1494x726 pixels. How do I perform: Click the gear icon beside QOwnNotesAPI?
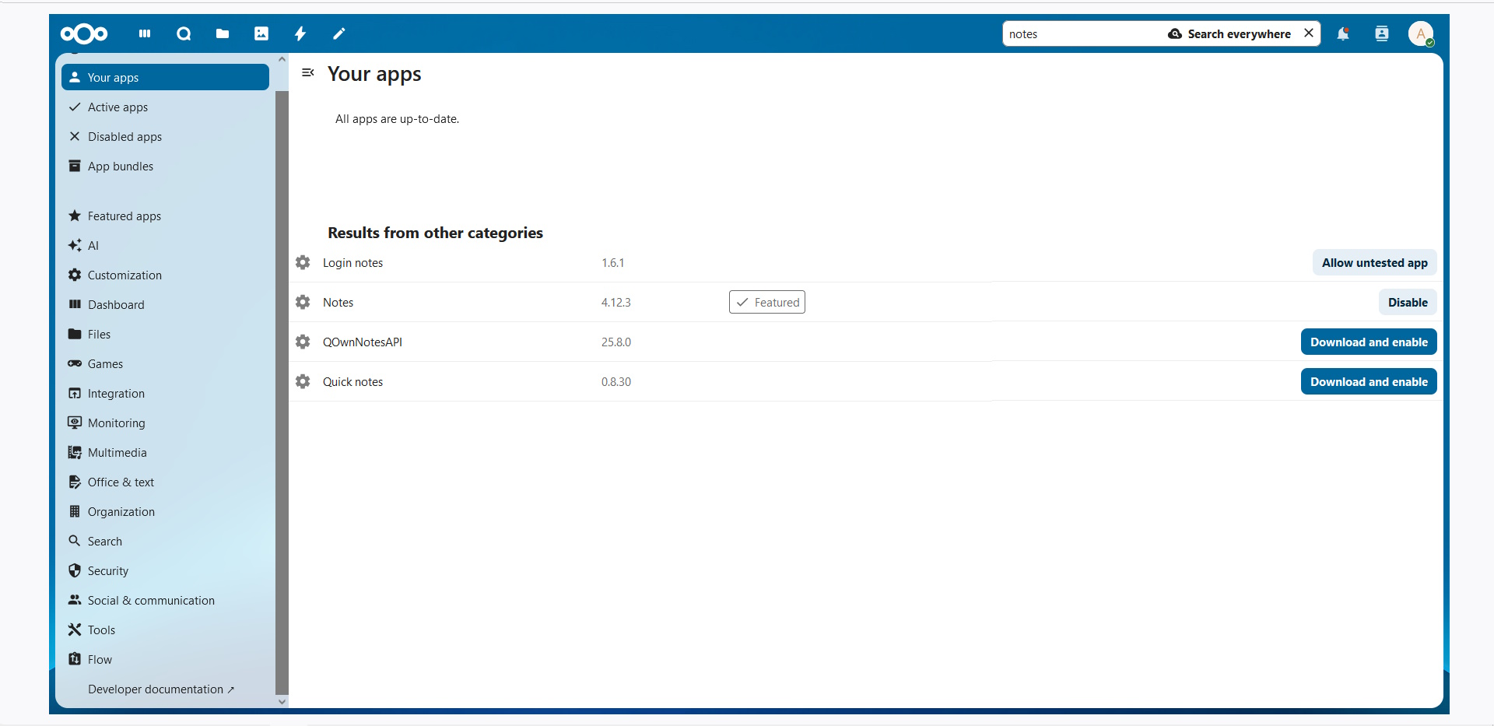303,342
